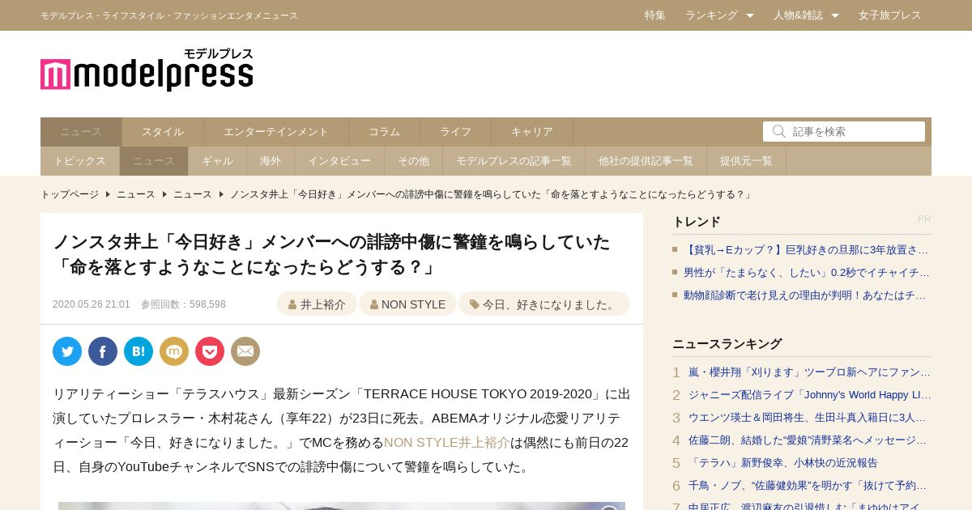This screenshot has height=510, width=972.
Task: Open 今日、好きになりました。 tag
Action: point(544,304)
